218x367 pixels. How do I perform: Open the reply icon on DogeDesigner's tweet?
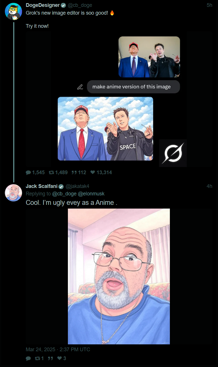pyautogui.click(x=28, y=172)
